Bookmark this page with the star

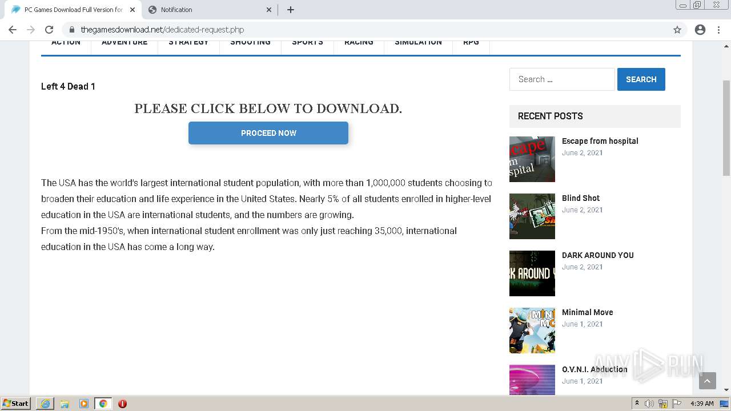677,30
